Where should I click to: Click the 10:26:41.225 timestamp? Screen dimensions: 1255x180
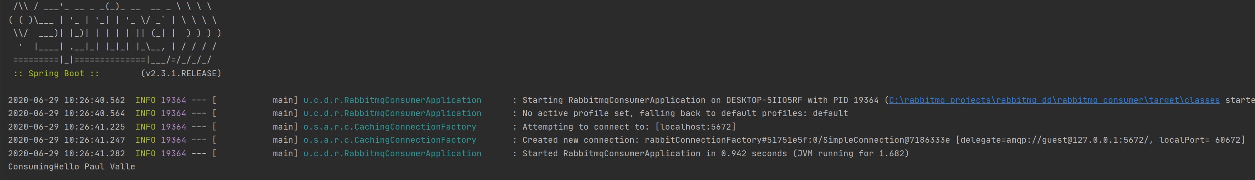coord(66,127)
